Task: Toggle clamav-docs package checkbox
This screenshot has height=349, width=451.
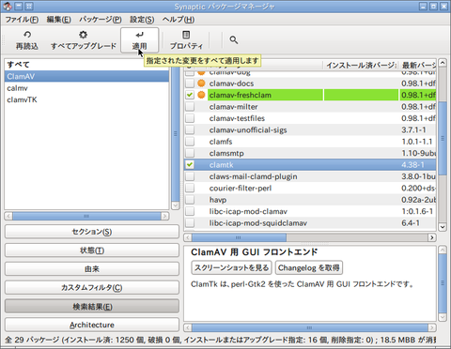Action: pyautogui.click(x=190, y=83)
